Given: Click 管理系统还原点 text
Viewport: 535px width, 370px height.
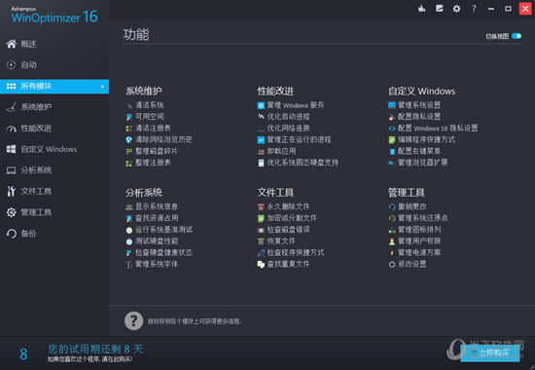Looking at the screenshot, I should click(423, 218).
